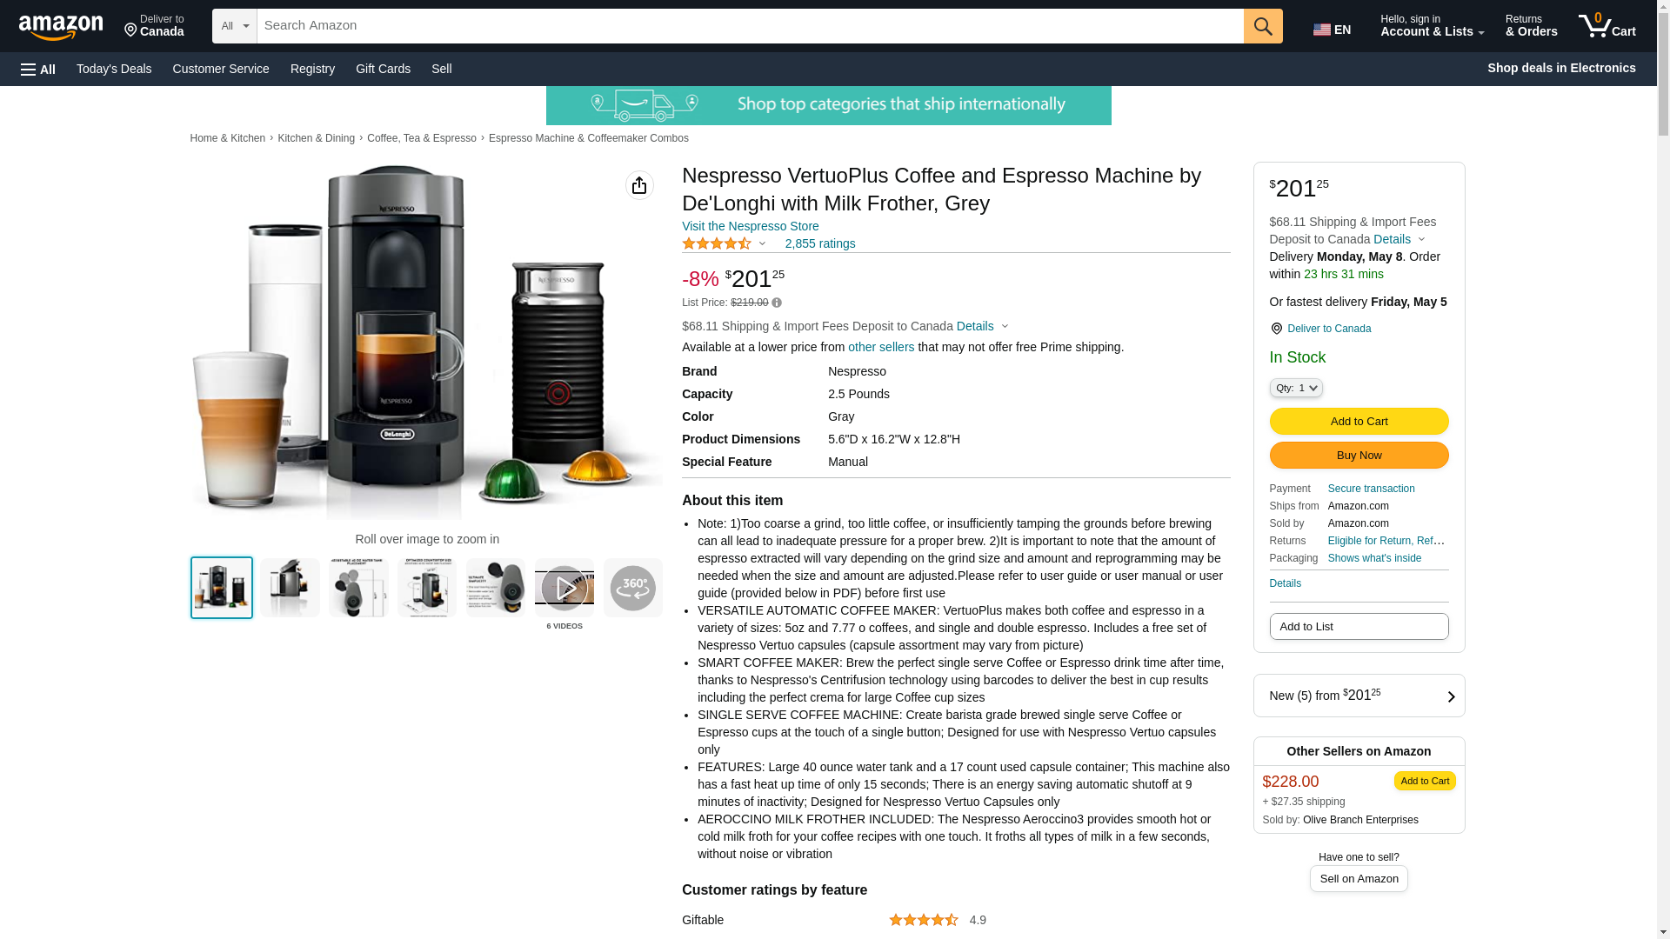This screenshot has height=939, width=1670.
Task: Click the share icon on product image
Action: click(x=639, y=185)
